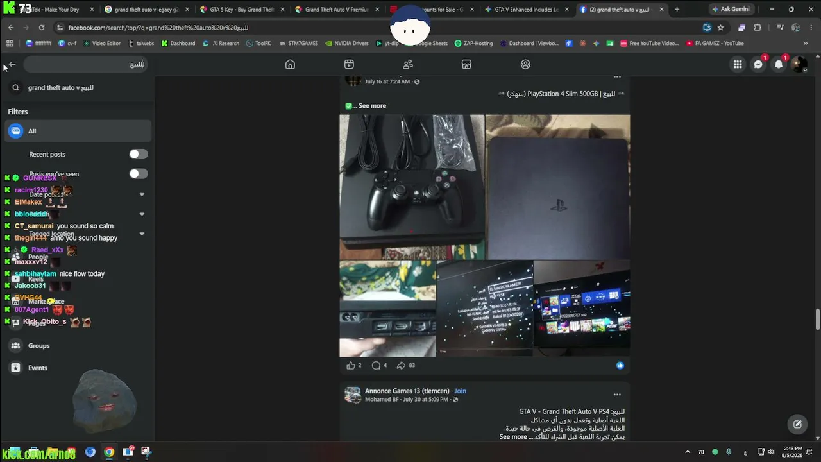
Task: Open the taskbar clock showing 2:43 PM
Action: point(793,452)
